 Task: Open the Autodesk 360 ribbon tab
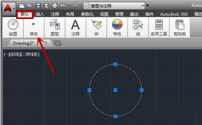[x=174, y=14]
